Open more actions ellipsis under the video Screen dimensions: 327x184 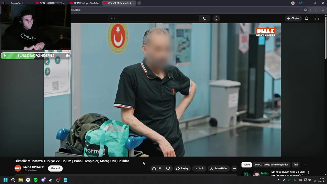[x=234, y=168]
